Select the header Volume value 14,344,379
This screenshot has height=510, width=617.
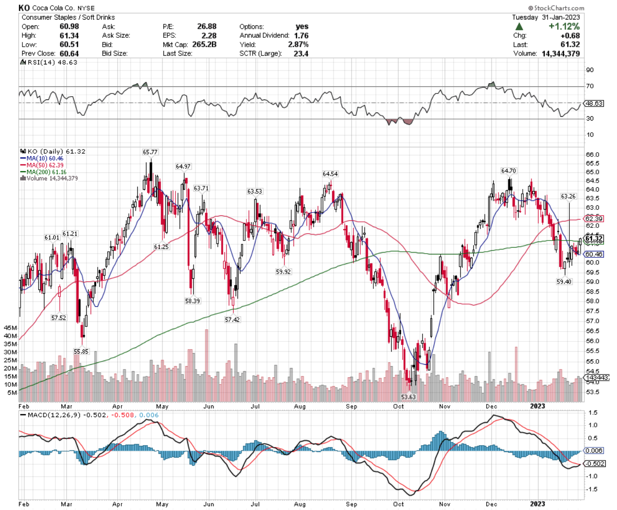click(560, 54)
